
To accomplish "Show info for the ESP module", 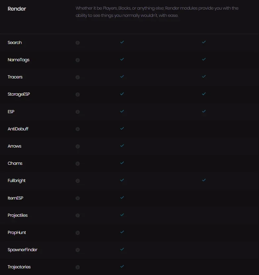I will [x=78, y=112].
